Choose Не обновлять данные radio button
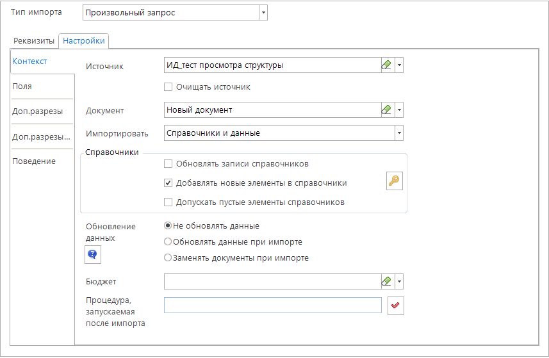The width and height of the screenshot is (549, 358). (x=168, y=226)
